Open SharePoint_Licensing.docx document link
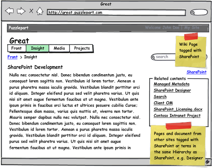Image resolution: width=212 pixels, height=168 pixels. (178, 109)
